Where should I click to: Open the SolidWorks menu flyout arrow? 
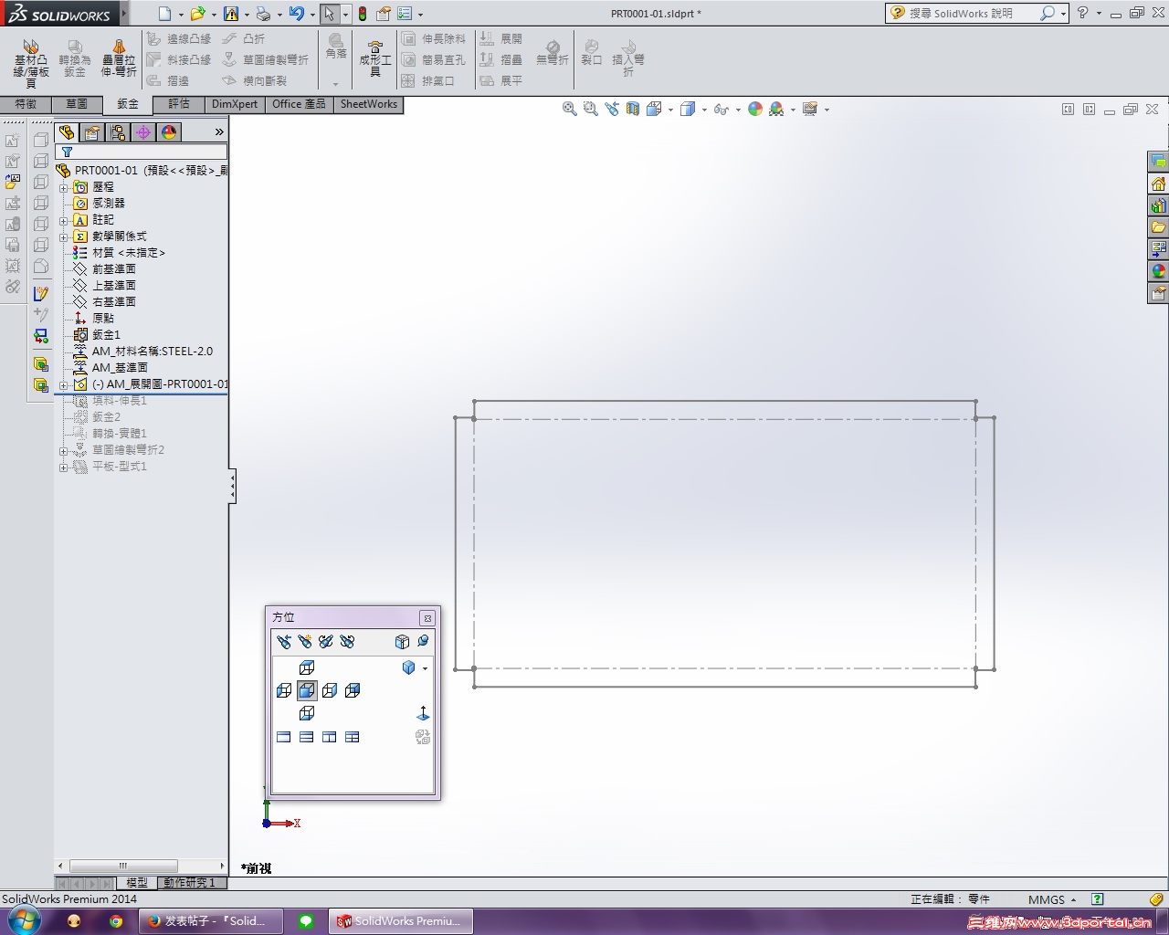[123, 14]
